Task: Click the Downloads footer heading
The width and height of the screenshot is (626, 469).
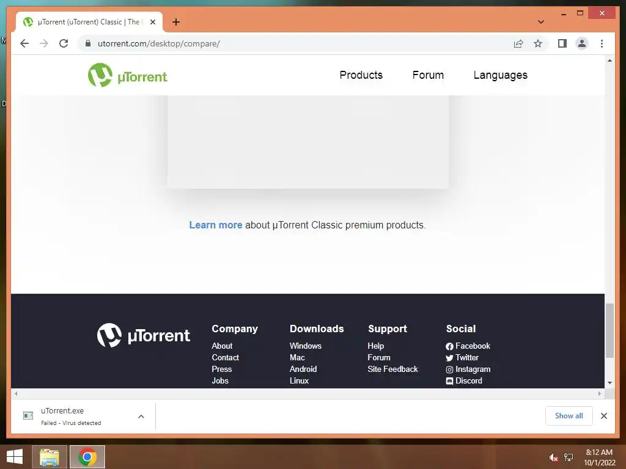Action: 317,329
